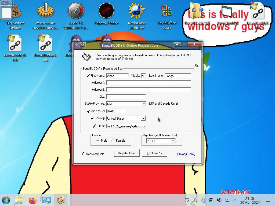Open the notifications bell tray icon

187,200
